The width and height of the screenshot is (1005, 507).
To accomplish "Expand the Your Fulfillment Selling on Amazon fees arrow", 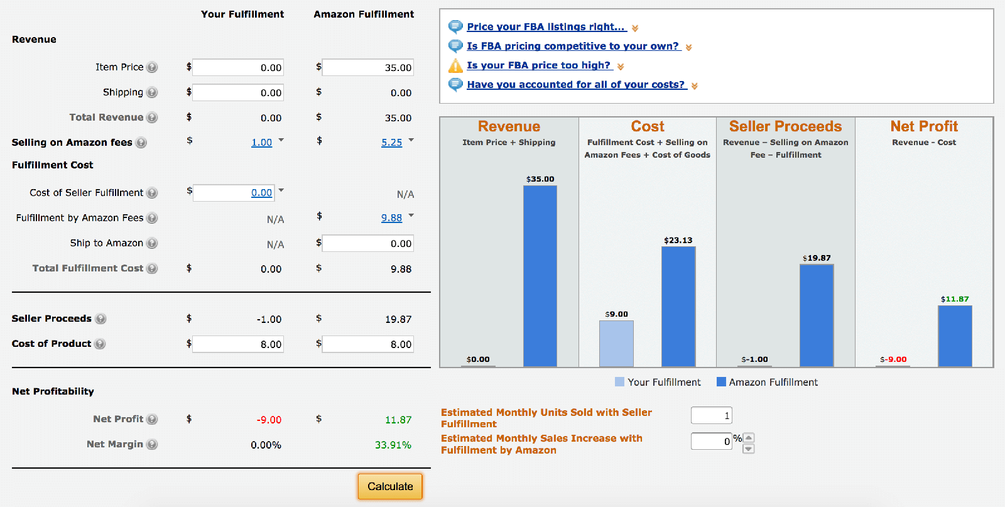I will point(281,139).
